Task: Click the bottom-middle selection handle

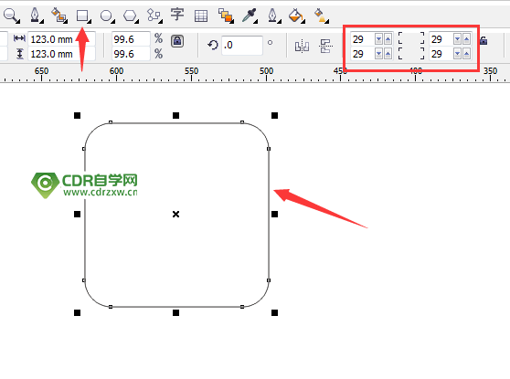Action: pyautogui.click(x=176, y=312)
